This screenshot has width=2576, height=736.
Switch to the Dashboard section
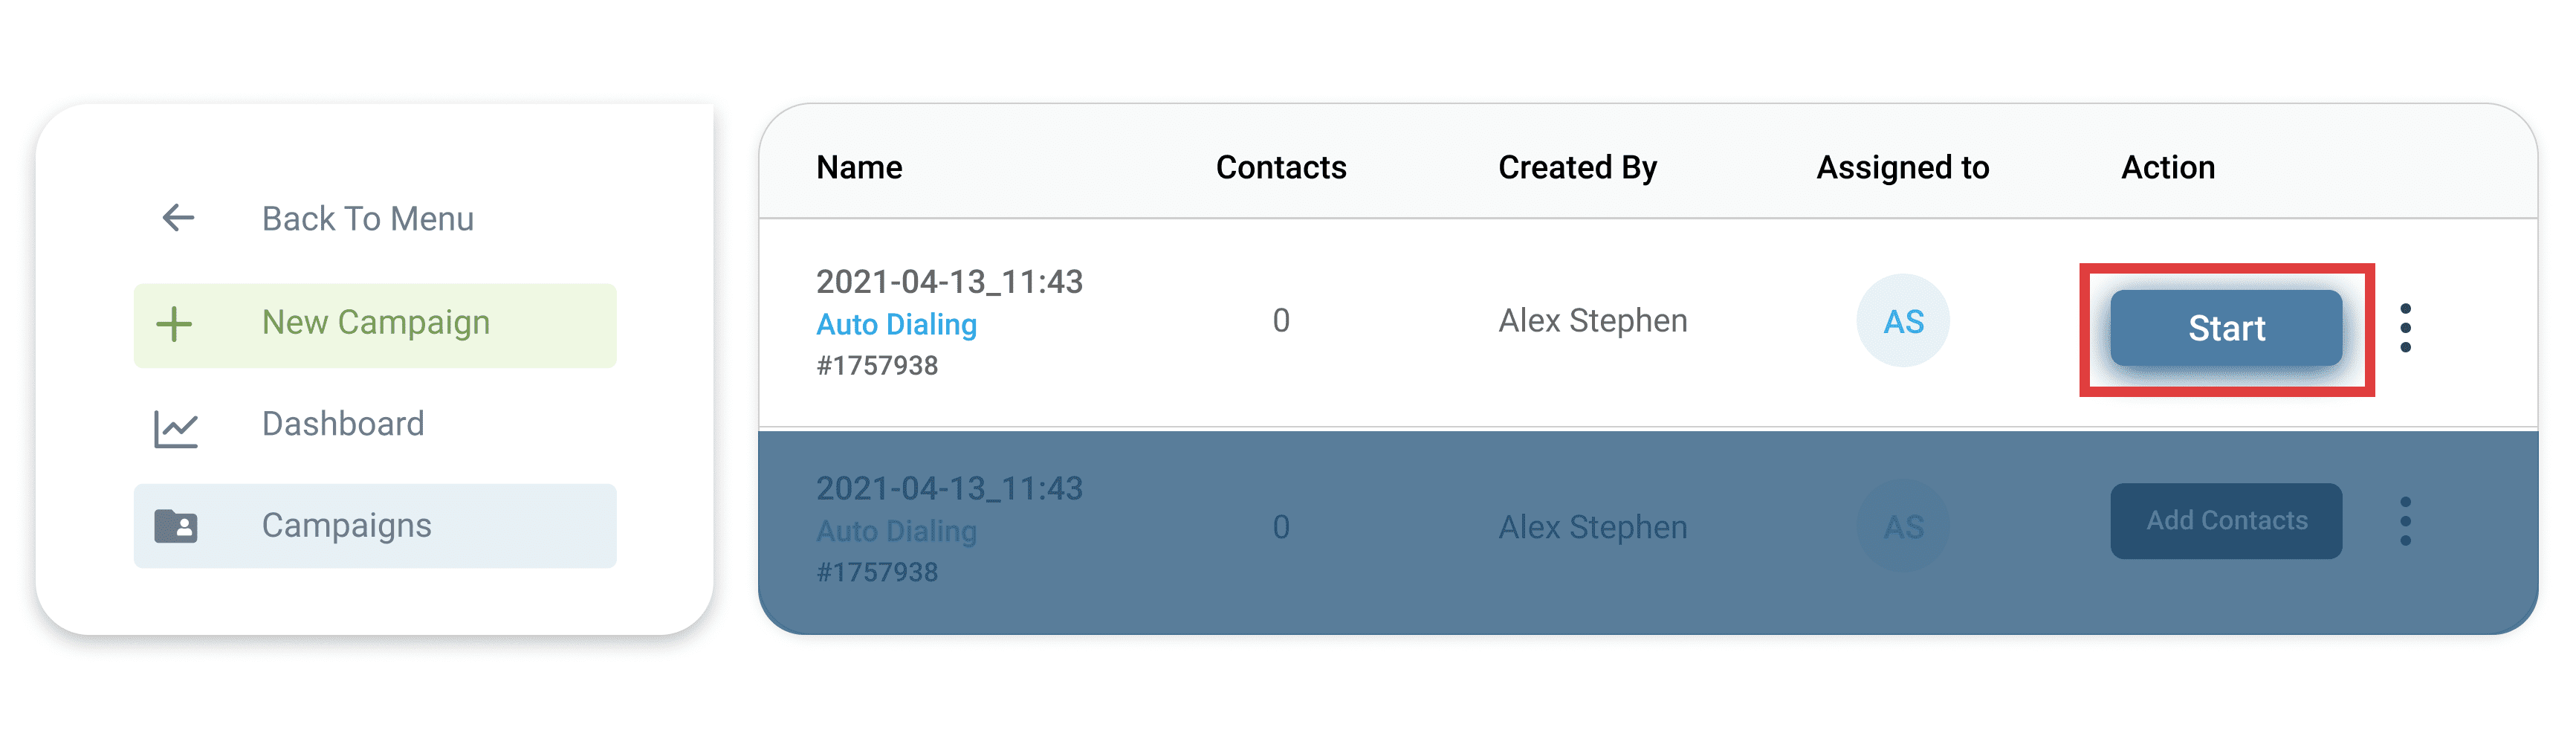pyautogui.click(x=343, y=424)
